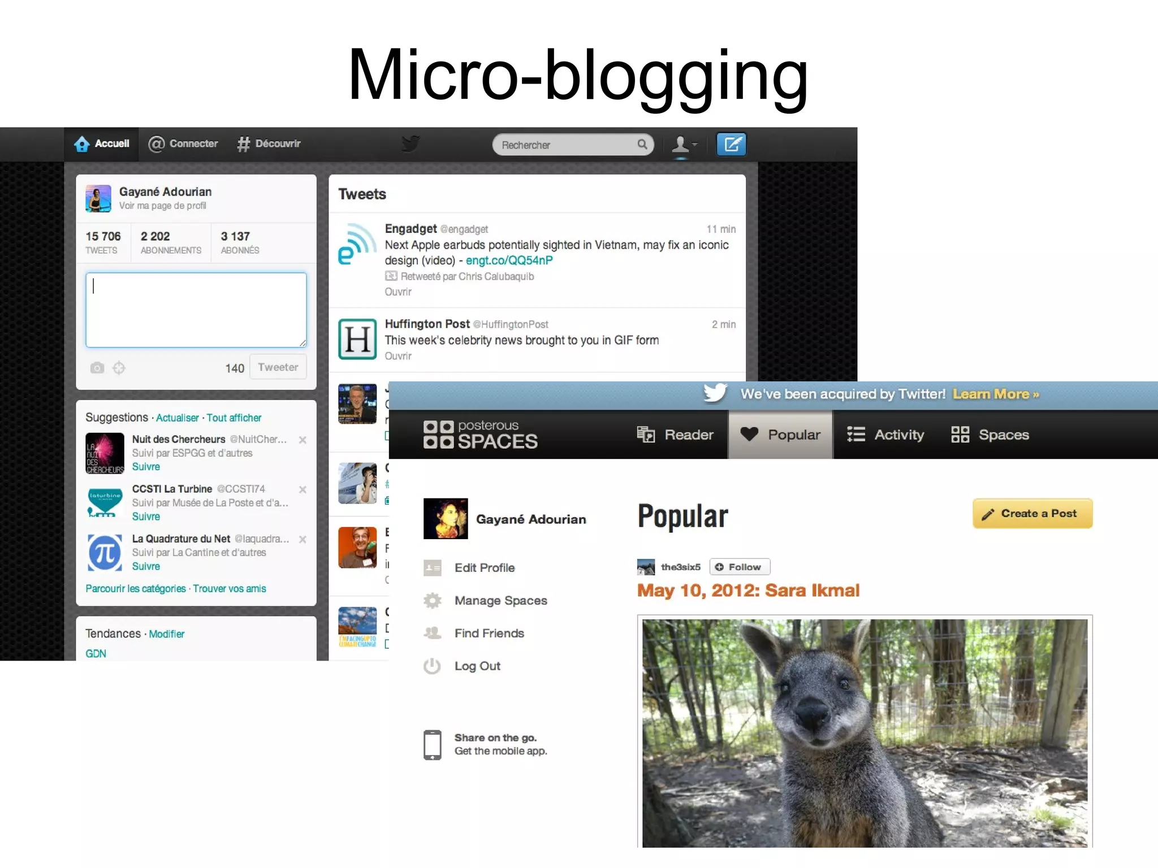Click 'Parcourir les catégories' link
This screenshot has width=1158, height=868.
point(136,588)
